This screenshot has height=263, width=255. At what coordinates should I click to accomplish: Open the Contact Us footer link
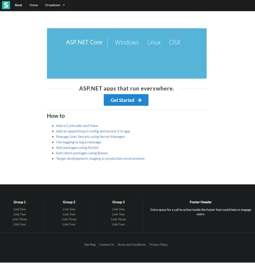pyautogui.click(x=107, y=245)
